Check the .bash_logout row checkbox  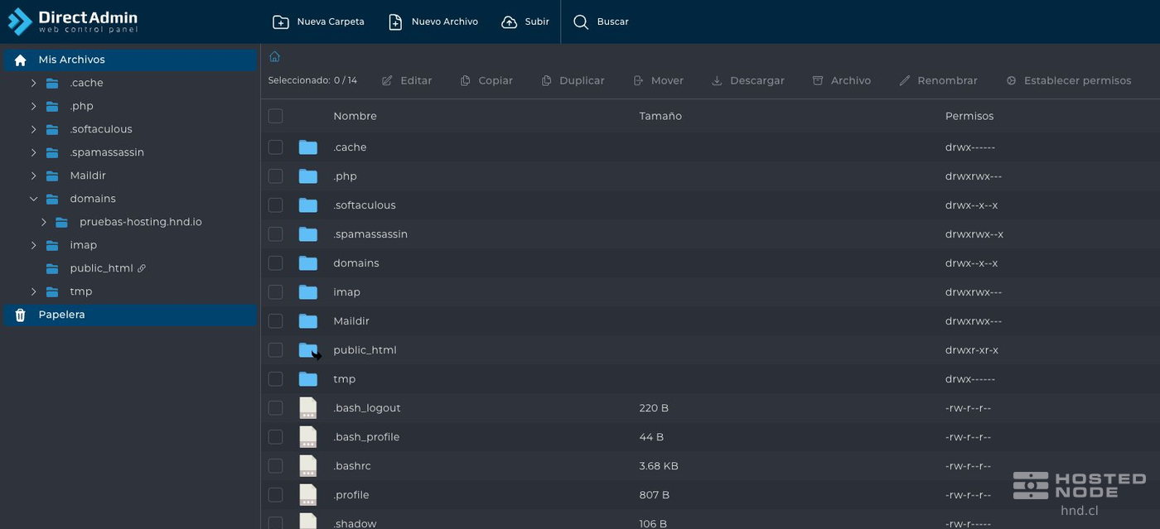point(275,408)
